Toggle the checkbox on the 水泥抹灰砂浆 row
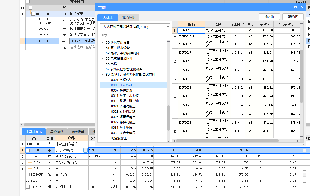This screenshot has height=196, width=310. (304, 150)
